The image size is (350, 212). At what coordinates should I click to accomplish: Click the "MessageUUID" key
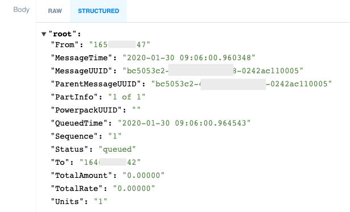click(81, 71)
